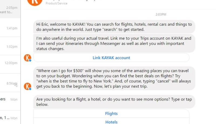This screenshot has height=124, width=216.
Task: Click the "Where can I go for $500" message
Action: tap(114, 78)
